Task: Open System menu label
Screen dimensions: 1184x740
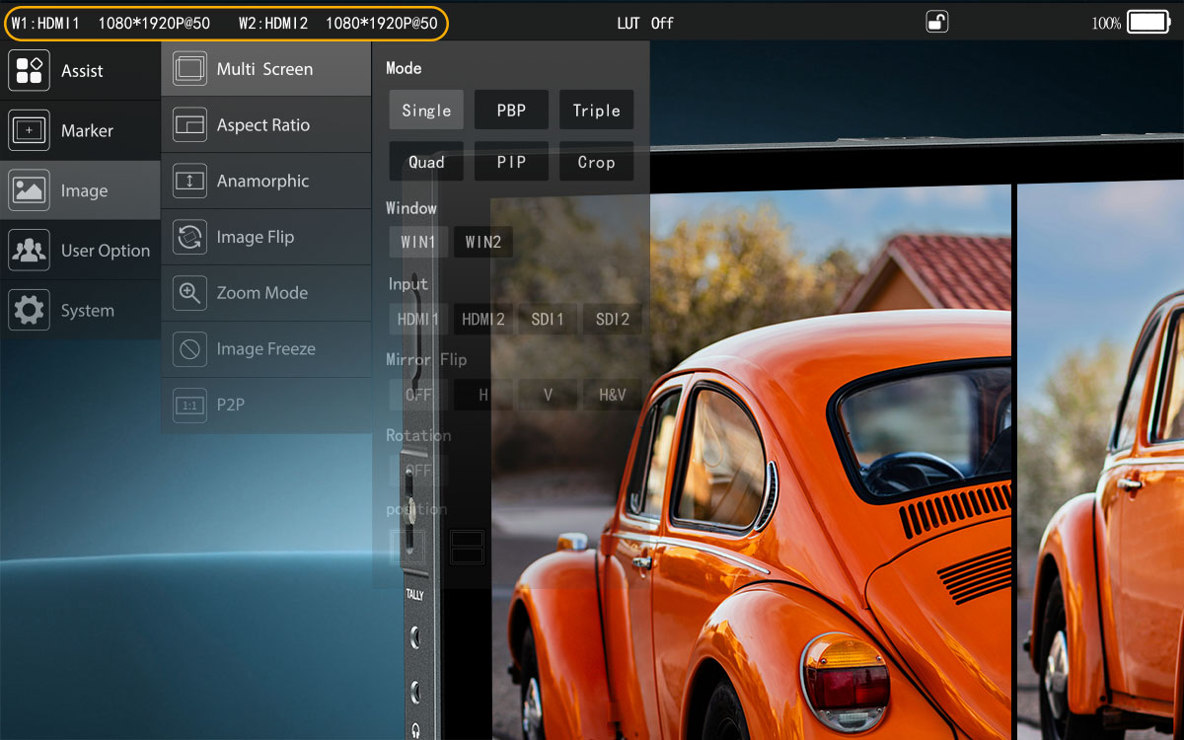Action: [88, 311]
